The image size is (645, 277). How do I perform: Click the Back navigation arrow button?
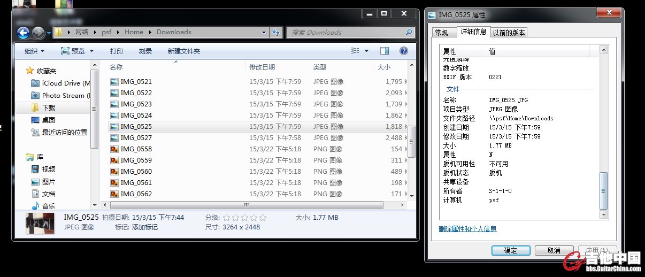[23, 33]
